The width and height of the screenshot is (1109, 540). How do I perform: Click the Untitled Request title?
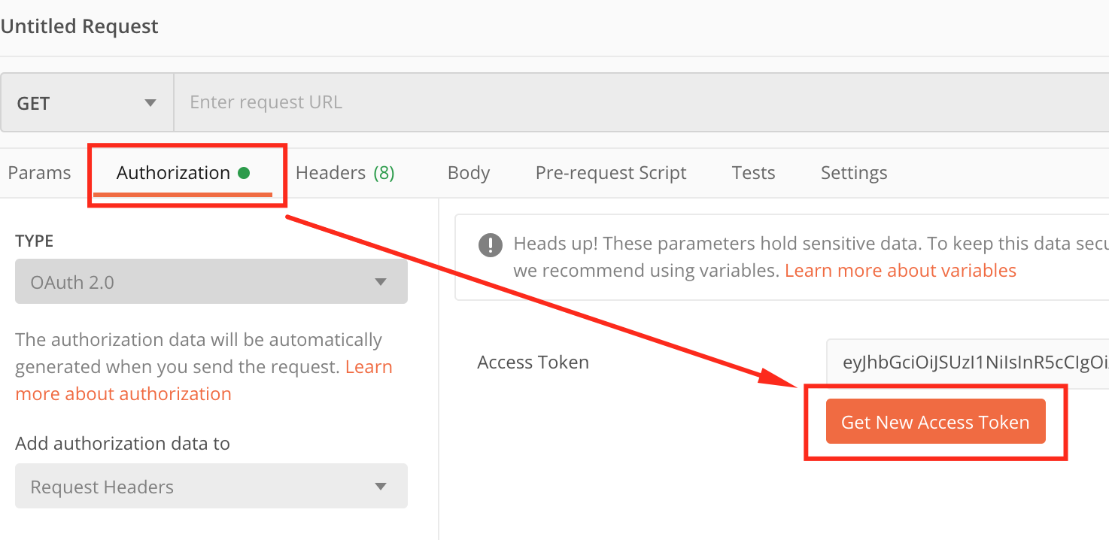tap(79, 26)
